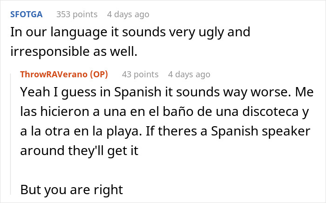Click the word 'discoteca' in reply
326x203 pixels.
270,111
